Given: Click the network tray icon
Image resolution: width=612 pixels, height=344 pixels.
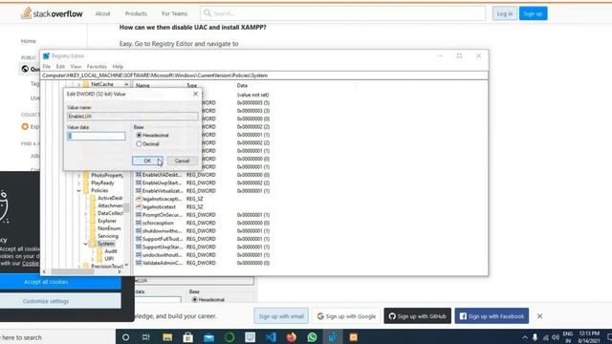Looking at the screenshot, I should 545,337.
